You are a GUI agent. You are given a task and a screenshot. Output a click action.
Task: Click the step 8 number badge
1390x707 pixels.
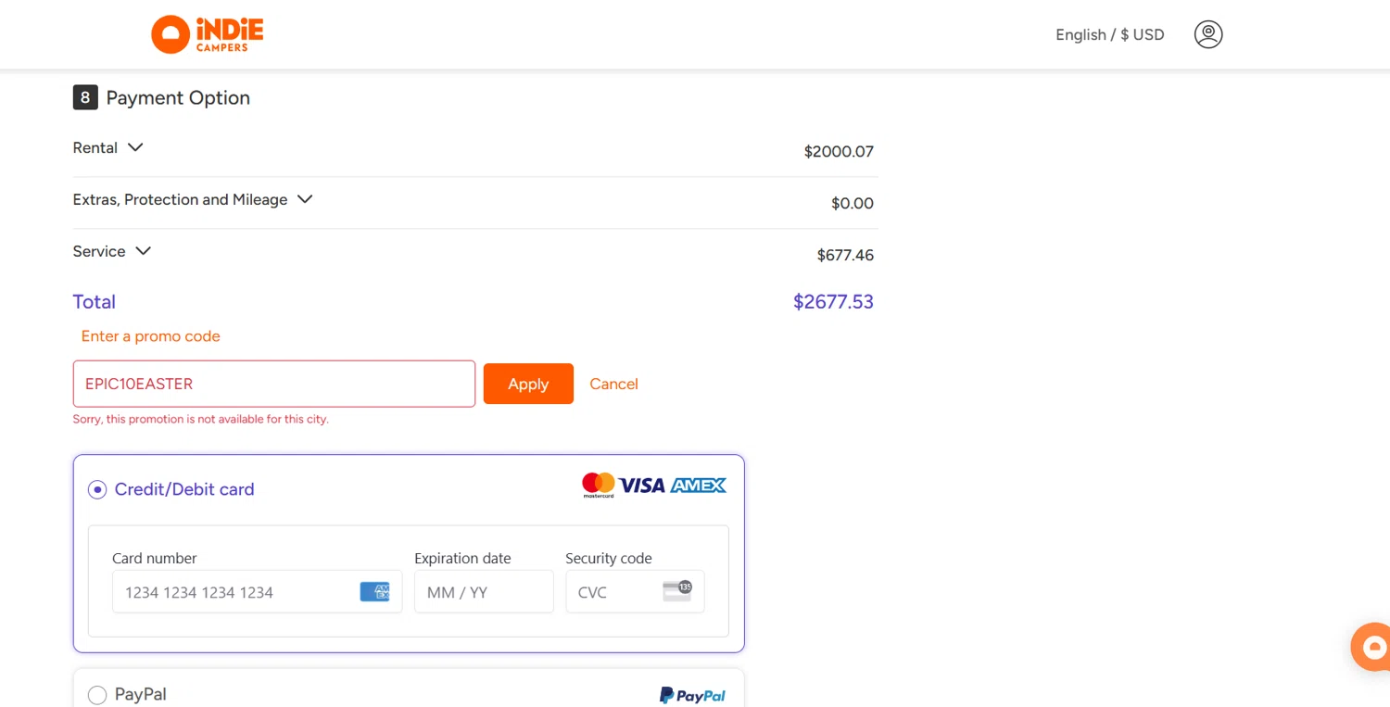click(85, 97)
